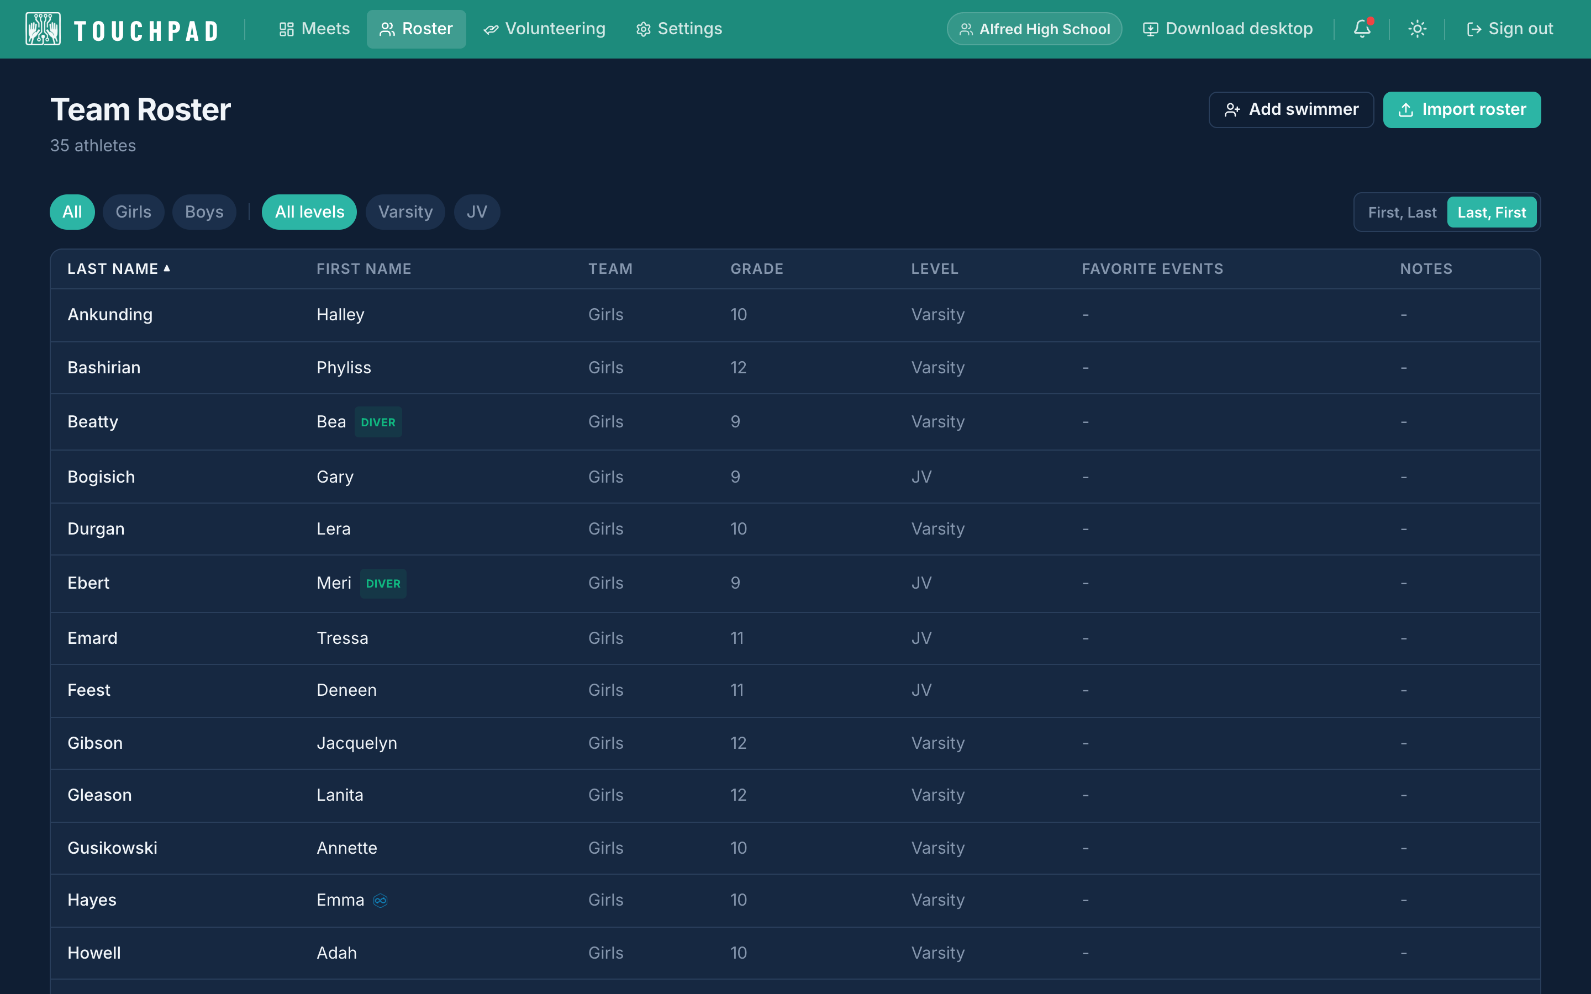Filter roster to Girls only
1591x994 pixels.
click(x=134, y=212)
